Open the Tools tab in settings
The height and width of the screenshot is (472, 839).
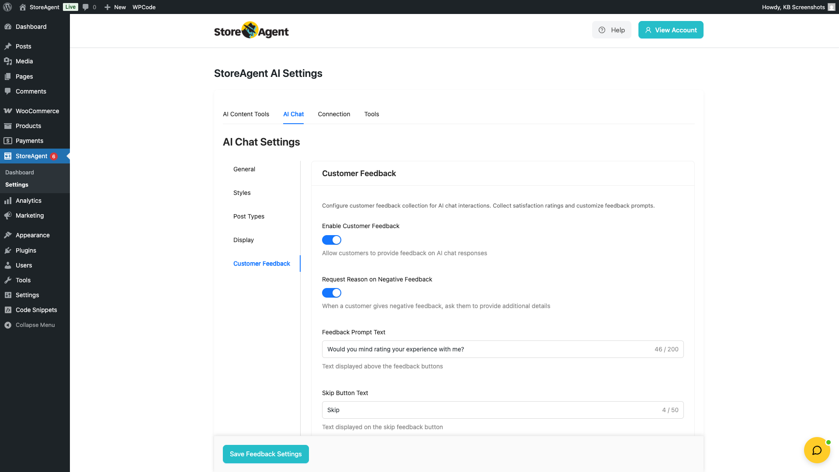coord(371,114)
